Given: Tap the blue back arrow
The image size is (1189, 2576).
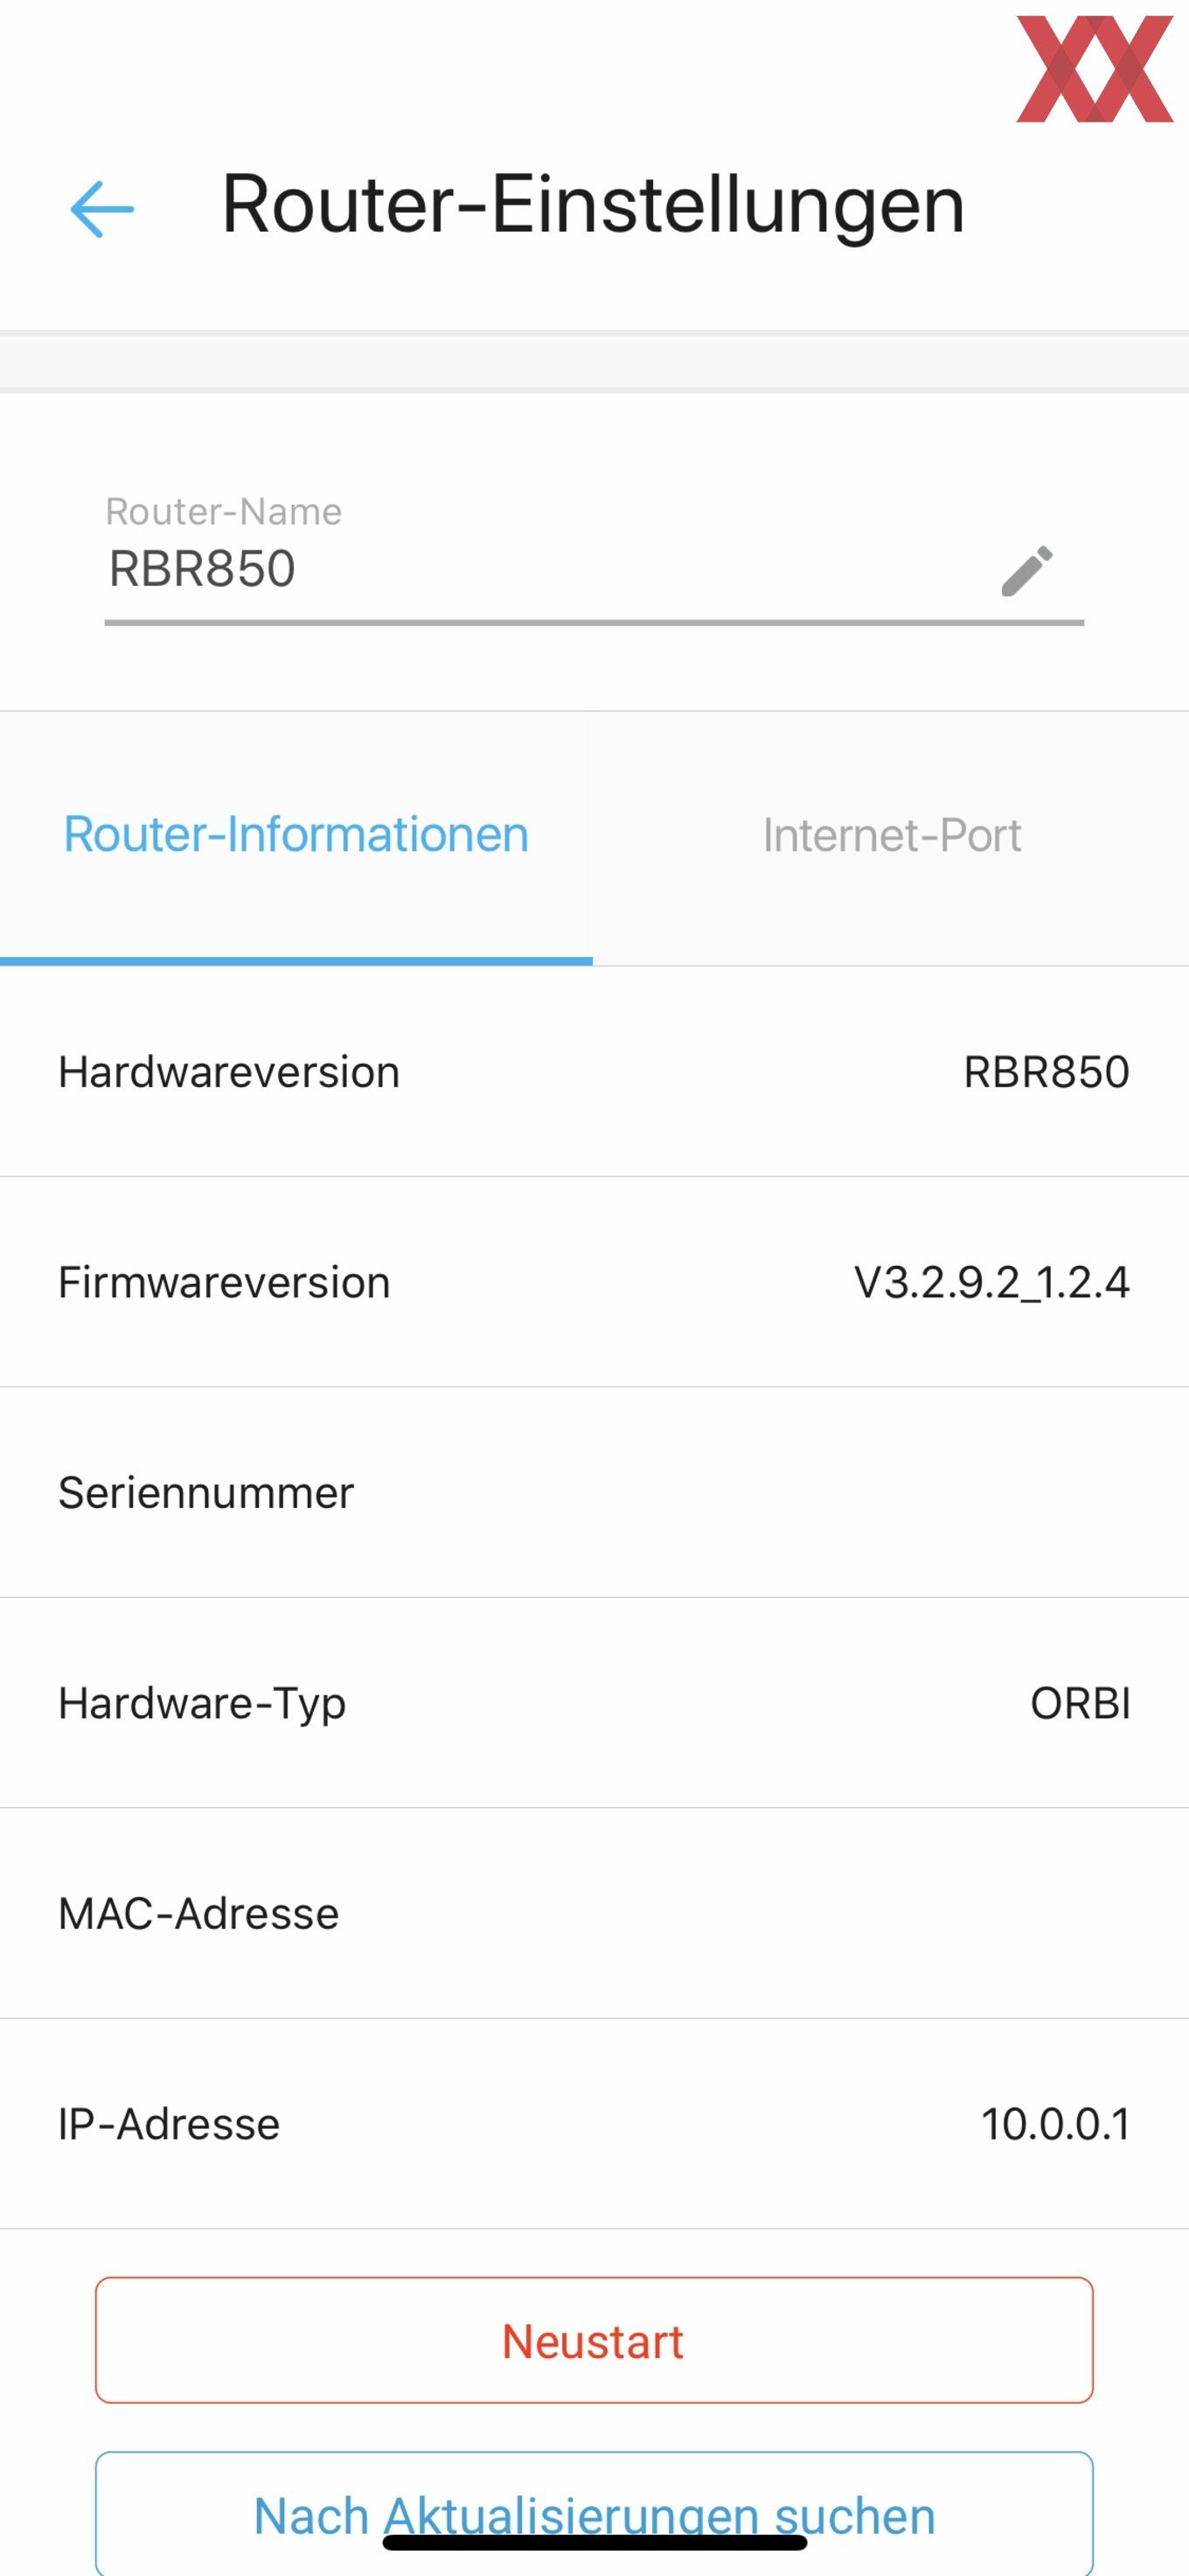Looking at the screenshot, I should (x=102, y=209).
